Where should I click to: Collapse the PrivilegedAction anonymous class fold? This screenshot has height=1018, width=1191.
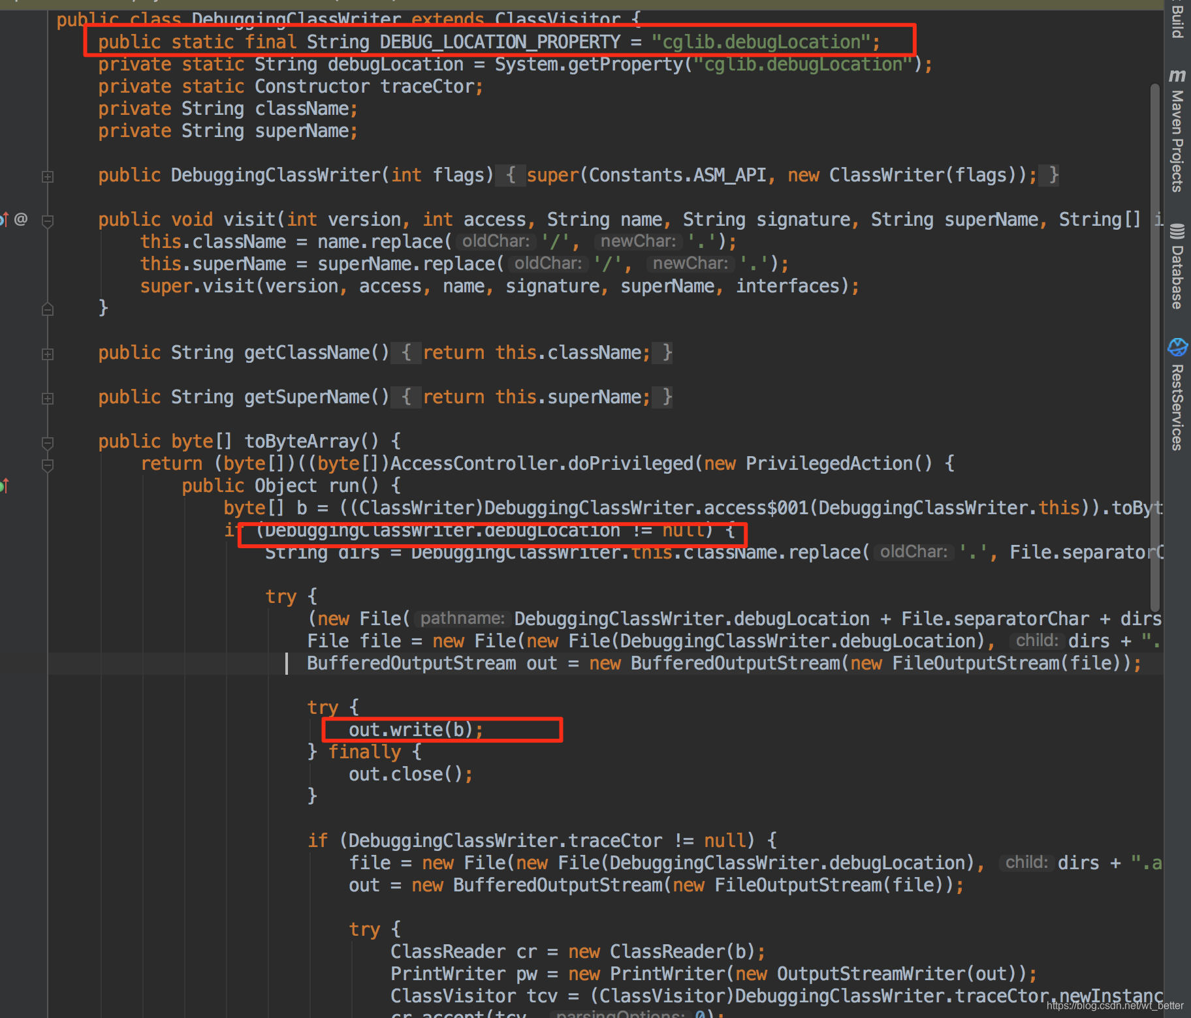pyautogui.click(x=48, y=465)
